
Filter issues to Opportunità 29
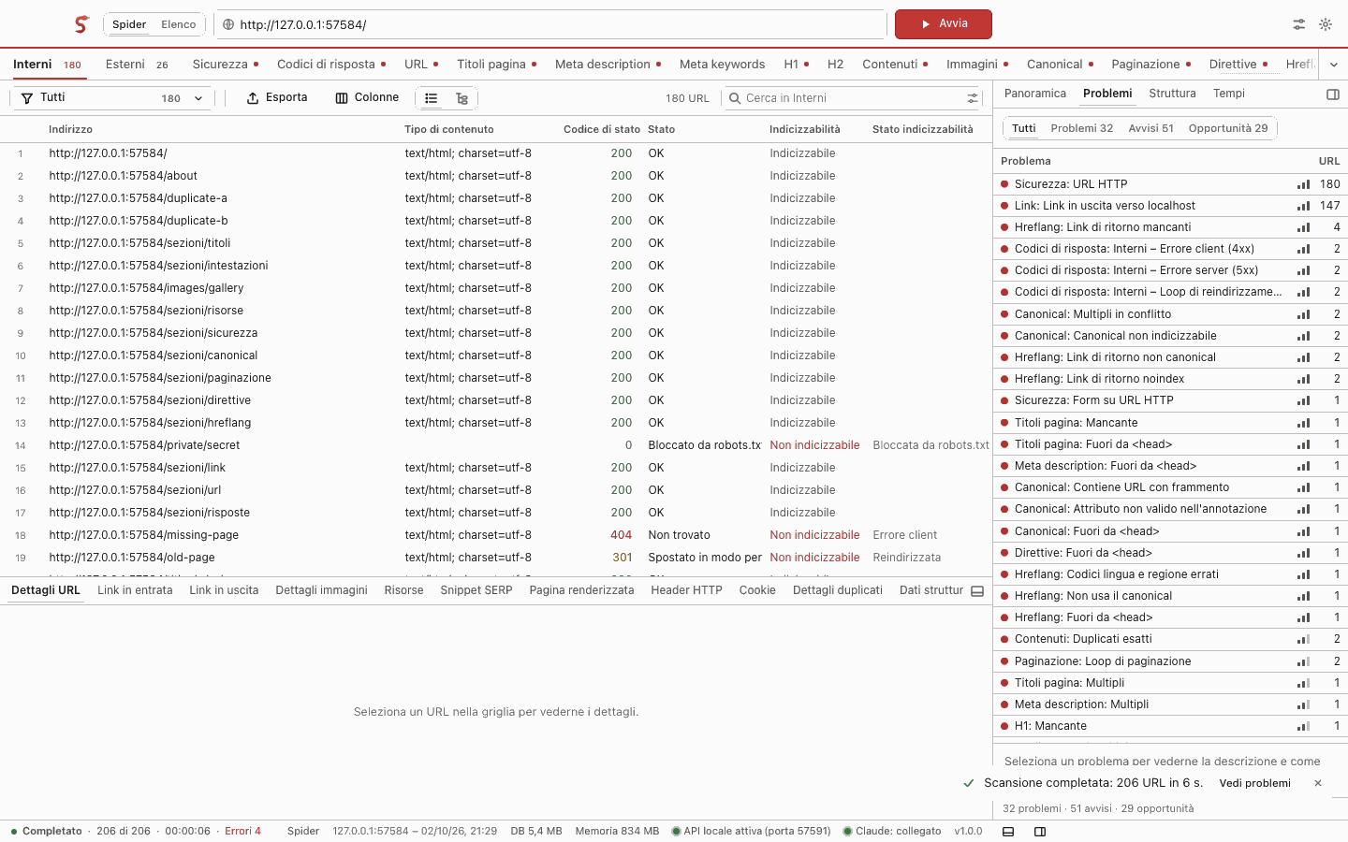click(1228, 128)
